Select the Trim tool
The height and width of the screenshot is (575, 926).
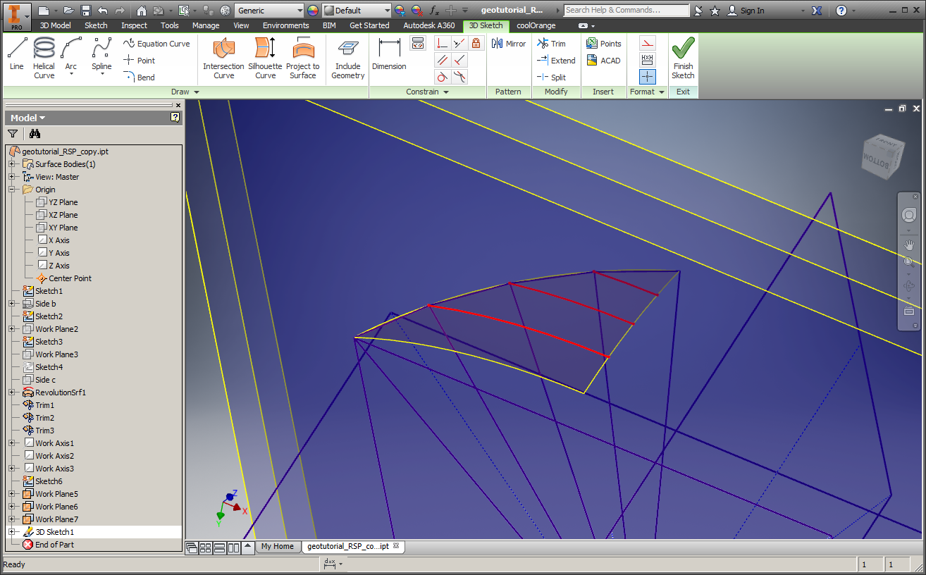[551, 44]
